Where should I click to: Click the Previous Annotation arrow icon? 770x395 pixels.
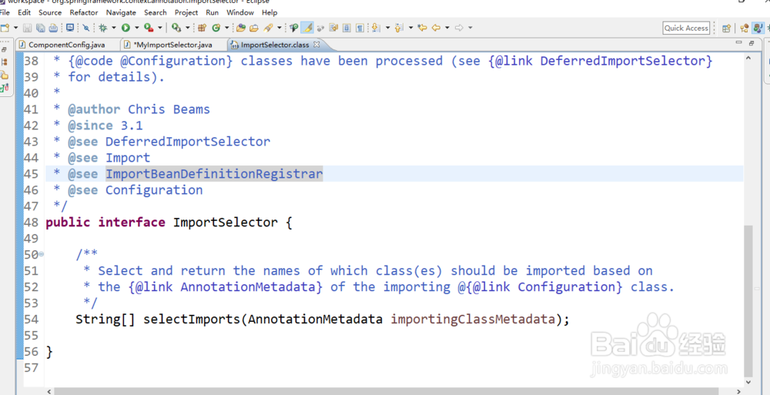(398, 28)
